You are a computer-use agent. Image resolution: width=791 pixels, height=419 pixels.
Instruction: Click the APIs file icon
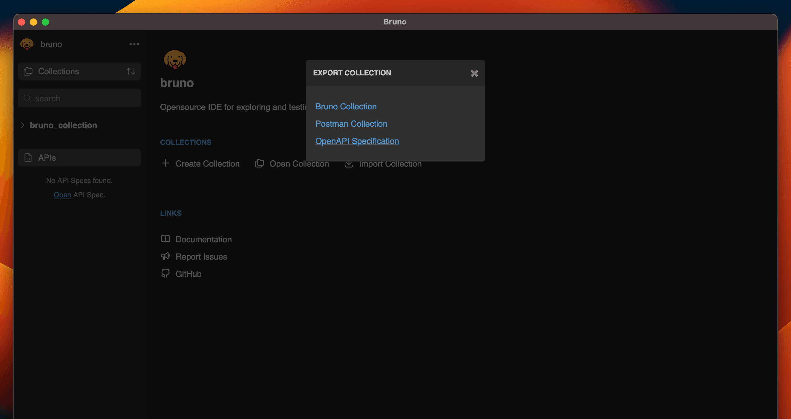coord(28,157)
